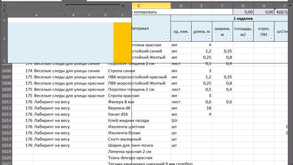Click the scroll up arrow of vertical scrollbar
The width and height of the screenshot is (293, 165).
click(x=291, y=5)
